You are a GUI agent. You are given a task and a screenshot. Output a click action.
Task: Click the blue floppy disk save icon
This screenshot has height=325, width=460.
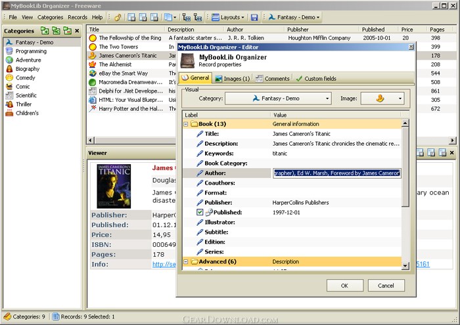[x=254, y=18]
